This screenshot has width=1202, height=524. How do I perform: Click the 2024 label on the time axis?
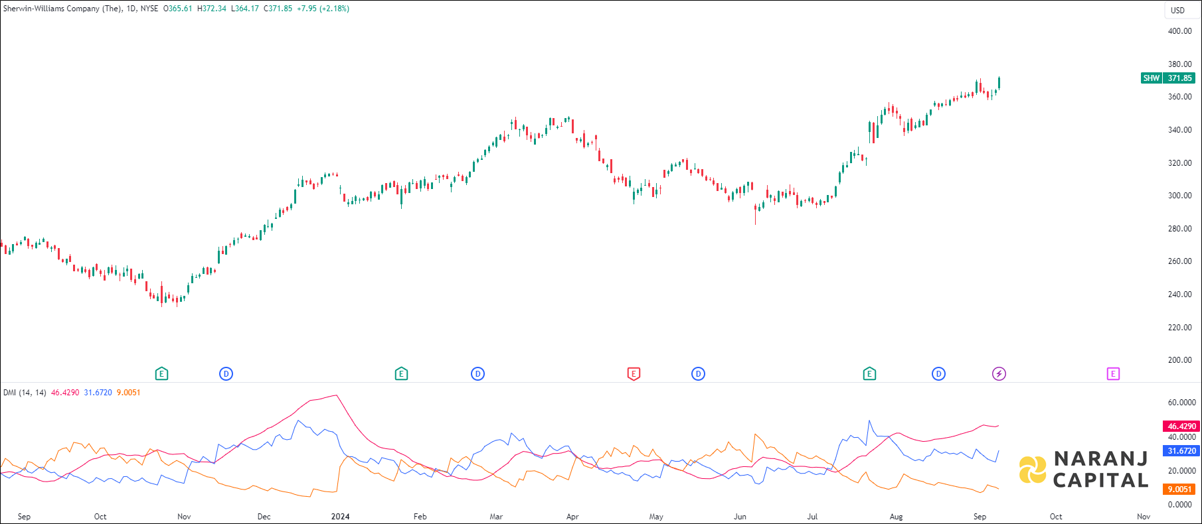point(340,517)
